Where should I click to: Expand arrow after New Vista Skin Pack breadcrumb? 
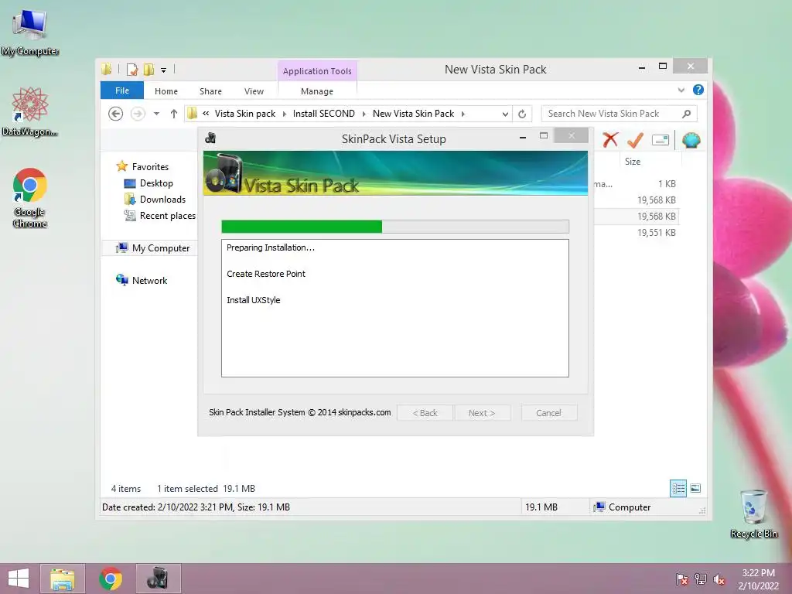tap(463, 114)
